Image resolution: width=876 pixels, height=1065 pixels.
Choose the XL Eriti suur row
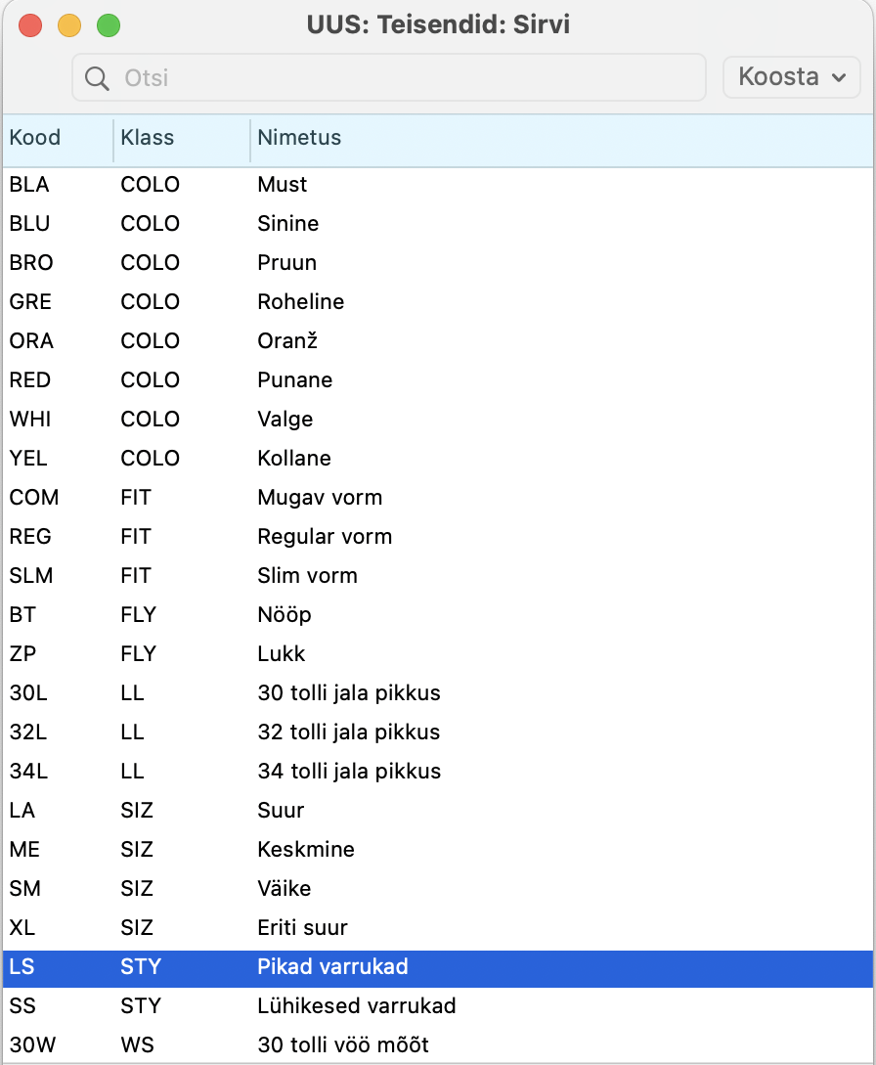pyautogui.click(x=438, y=927)
